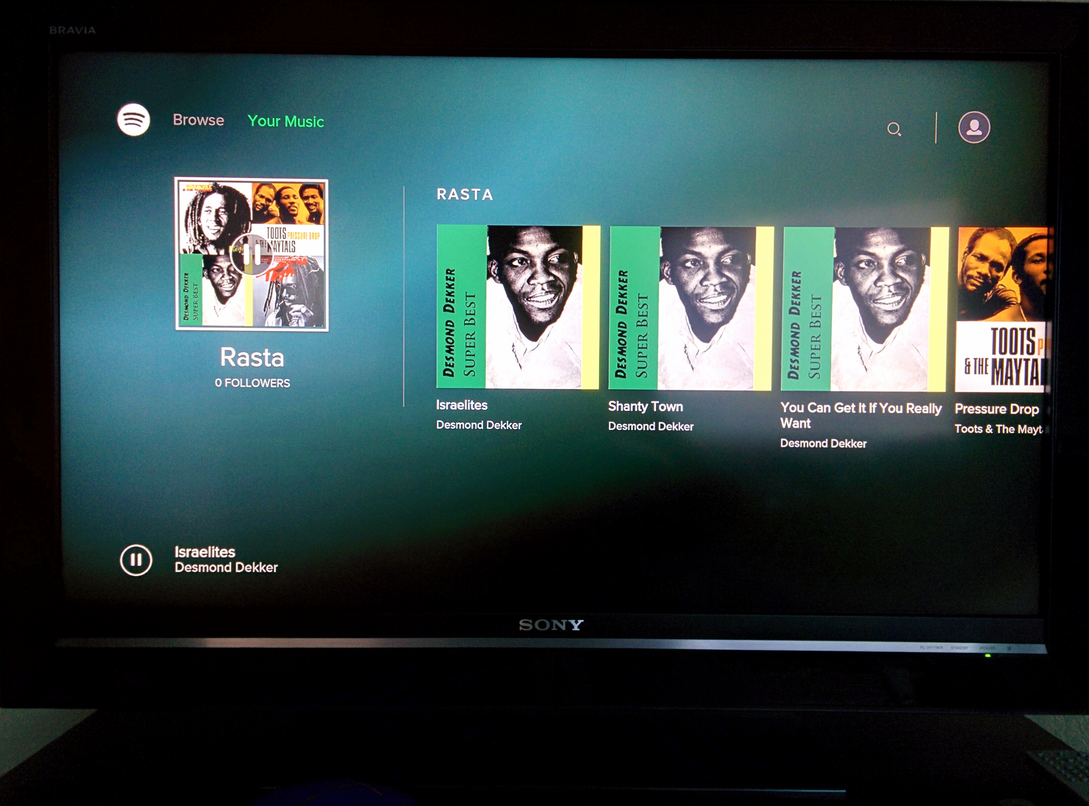The height and width of the screenshot is (806, 1089).
Task: Toggle pause overlay on Rasta playlist cover
Action: tap(251, 254)
